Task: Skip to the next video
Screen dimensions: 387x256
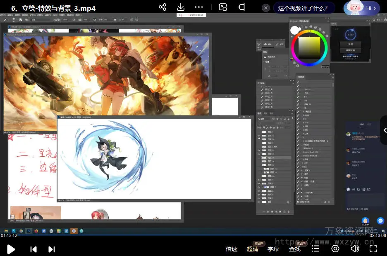Action: pos(52,249)
